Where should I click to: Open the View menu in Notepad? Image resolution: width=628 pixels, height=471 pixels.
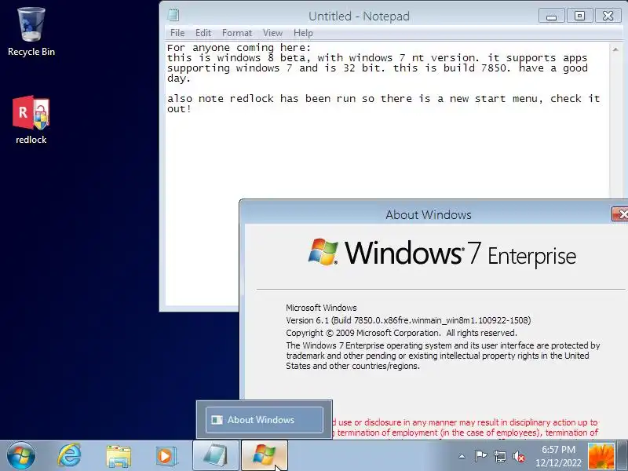click(x=272, y=33)
